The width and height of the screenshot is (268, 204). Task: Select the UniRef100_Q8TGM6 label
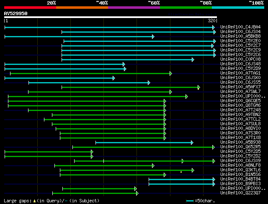[240, 106]
